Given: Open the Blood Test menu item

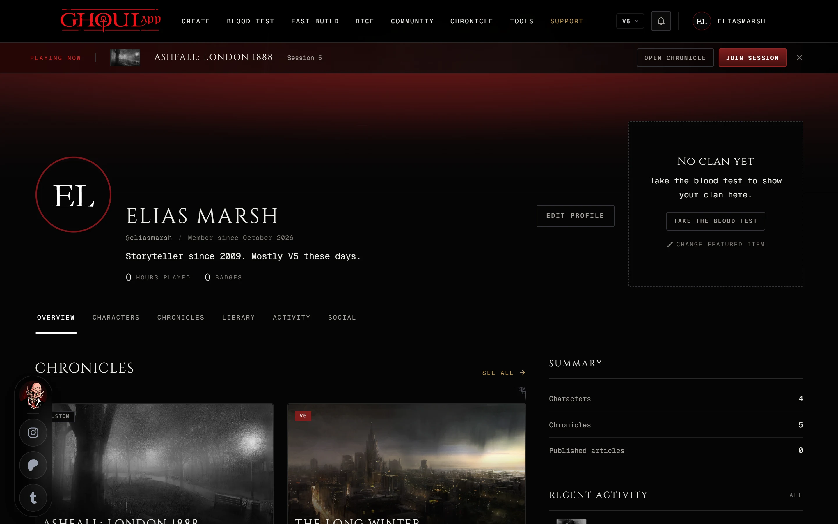Looking at the screenshot, I should [x=250, y=21].
